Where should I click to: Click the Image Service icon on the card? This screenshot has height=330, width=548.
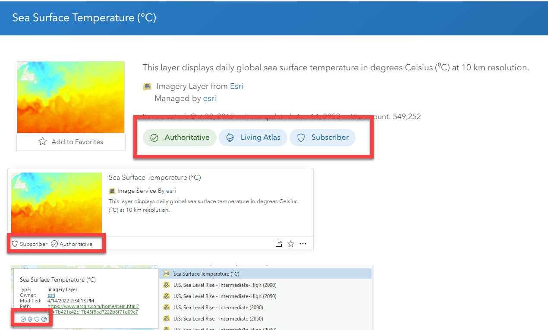(x=112, y=191)
